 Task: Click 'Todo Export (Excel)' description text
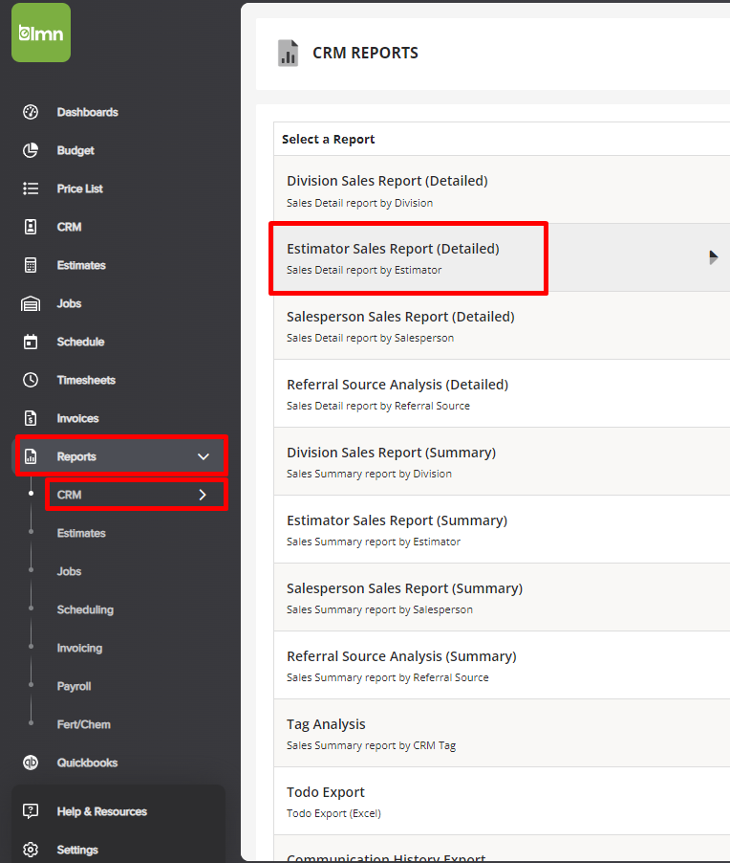click(x=333, y=813)
